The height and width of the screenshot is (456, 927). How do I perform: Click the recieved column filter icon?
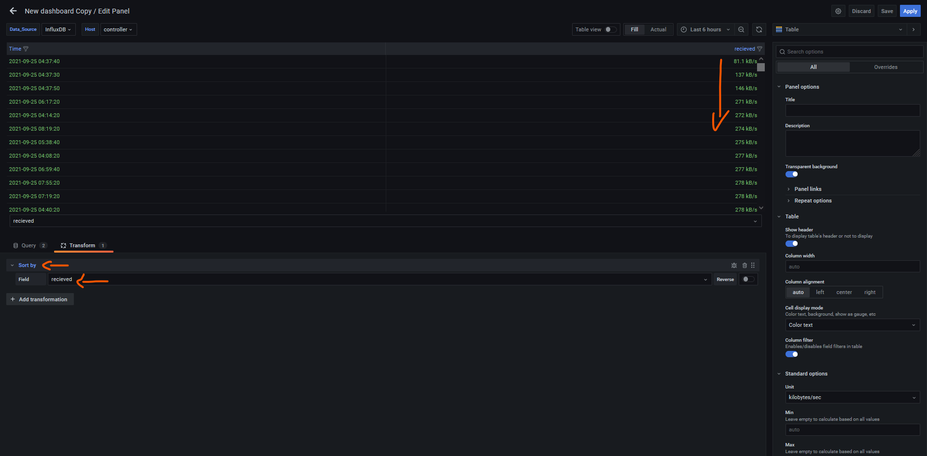(759, 49)
